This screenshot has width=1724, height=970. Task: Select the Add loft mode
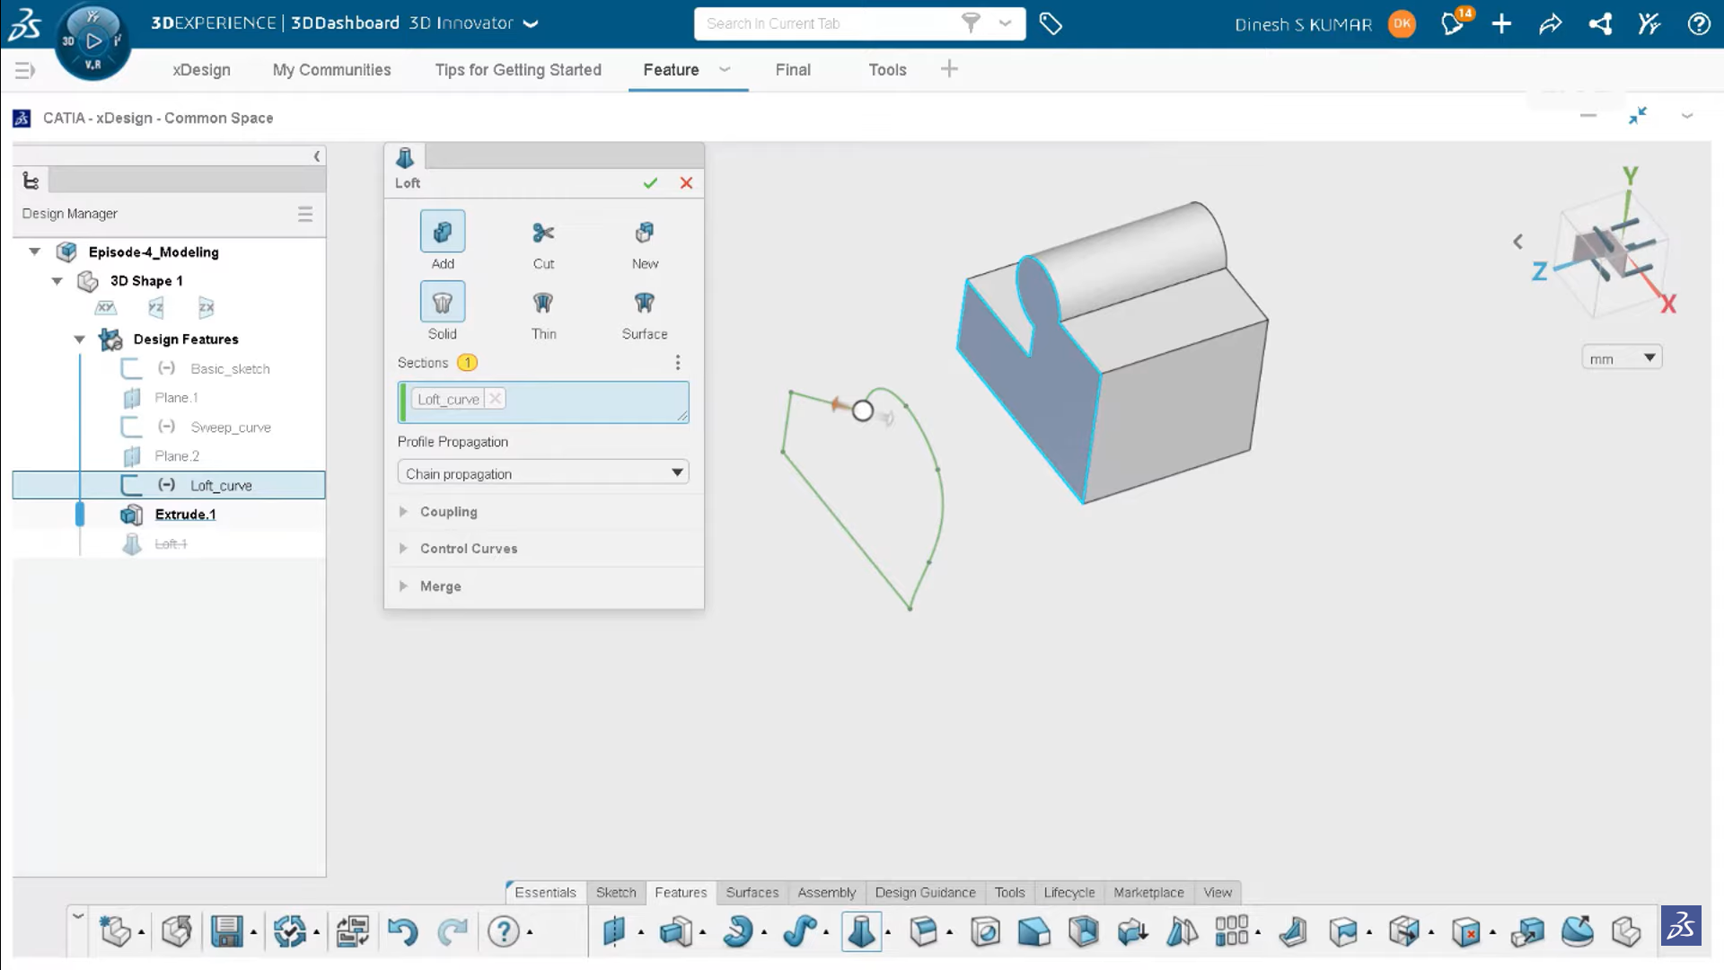(443, 240)
